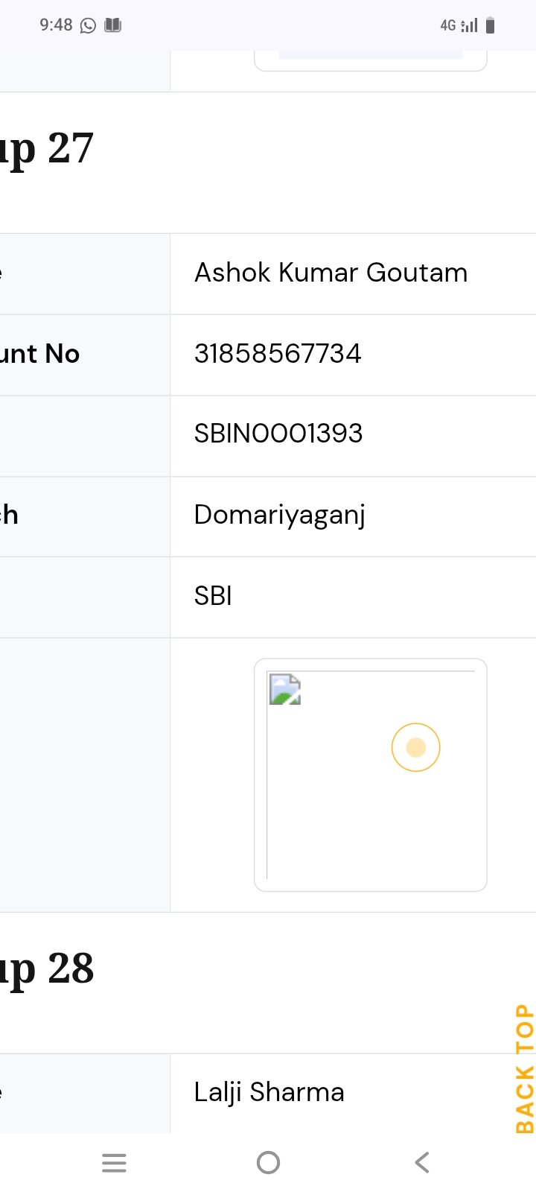Tap the Account No label cell

[41, 354]
